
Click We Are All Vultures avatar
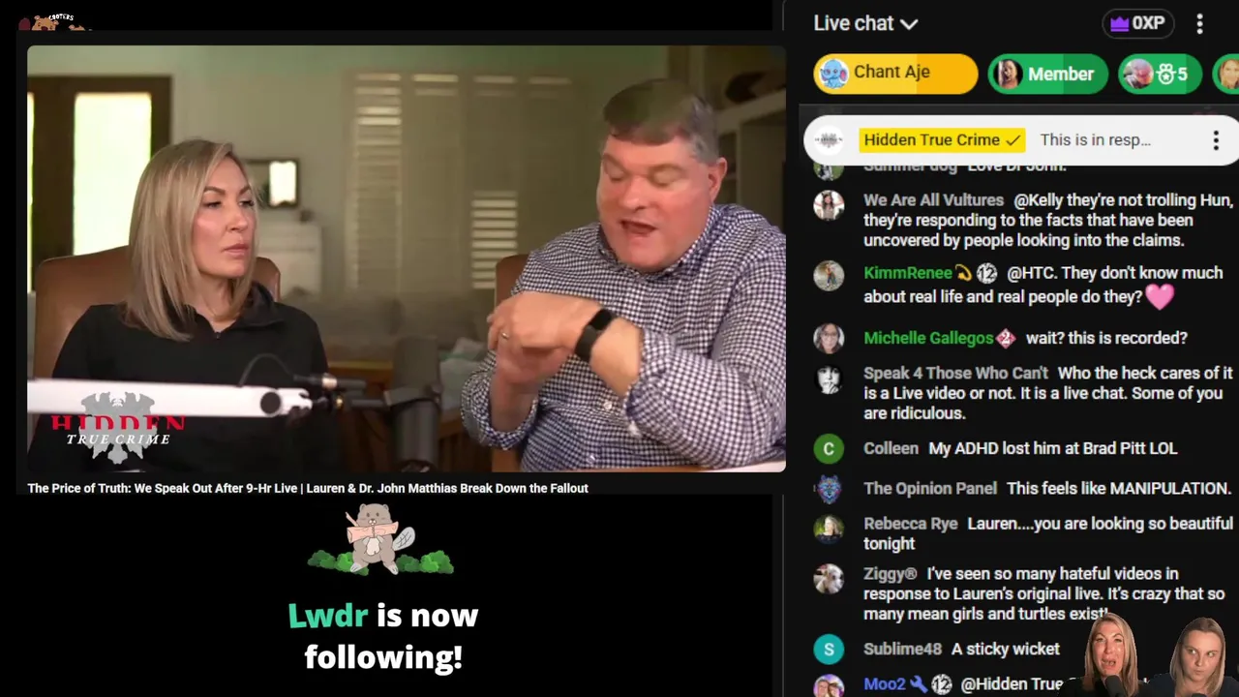(829, 205)
